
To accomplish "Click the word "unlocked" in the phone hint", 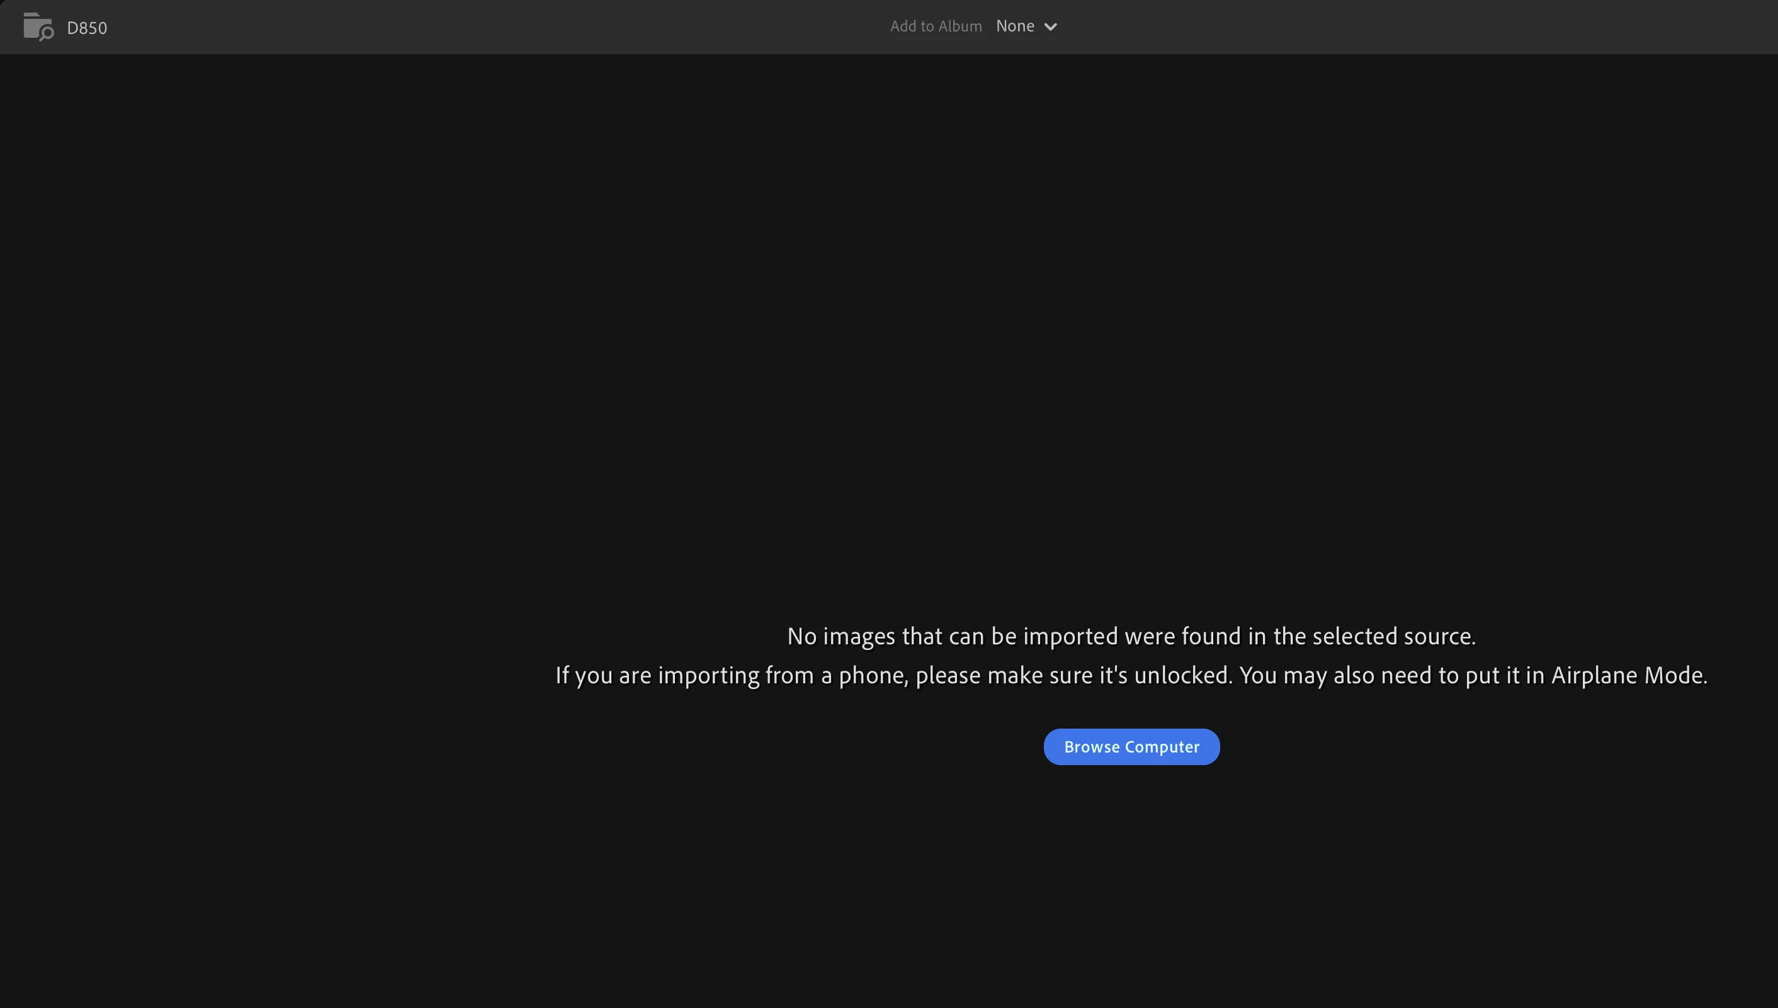I will tap(1182, 675).
